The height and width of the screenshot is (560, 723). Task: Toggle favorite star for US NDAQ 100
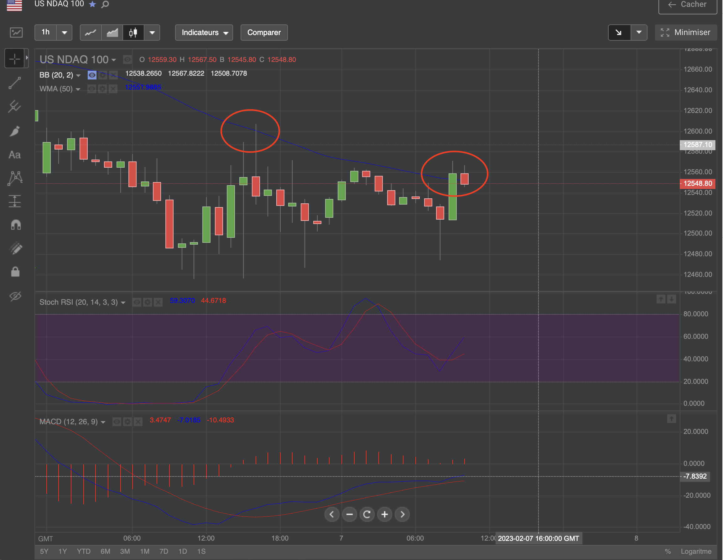click(92, 4)
